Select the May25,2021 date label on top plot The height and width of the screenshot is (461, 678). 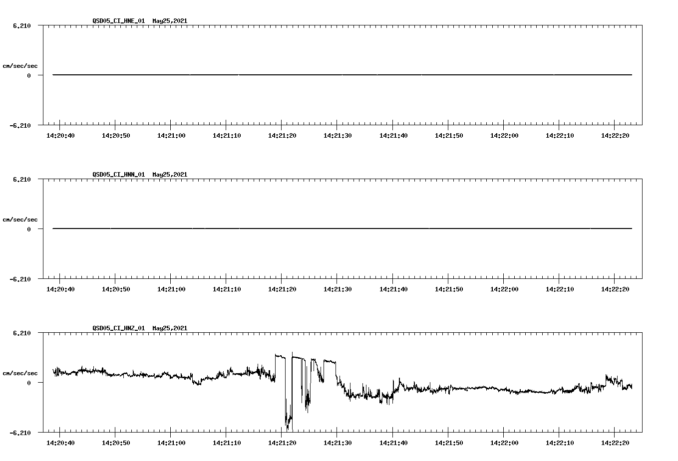(169, 21)
